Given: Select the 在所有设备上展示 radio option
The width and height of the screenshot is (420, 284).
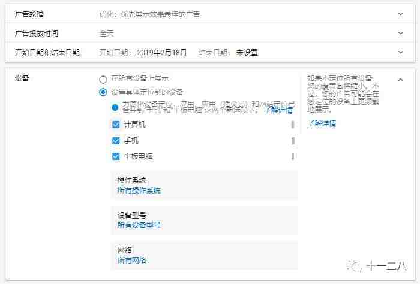Looking at the screenshot, I should pyautogui.click(x=103, y=78).
